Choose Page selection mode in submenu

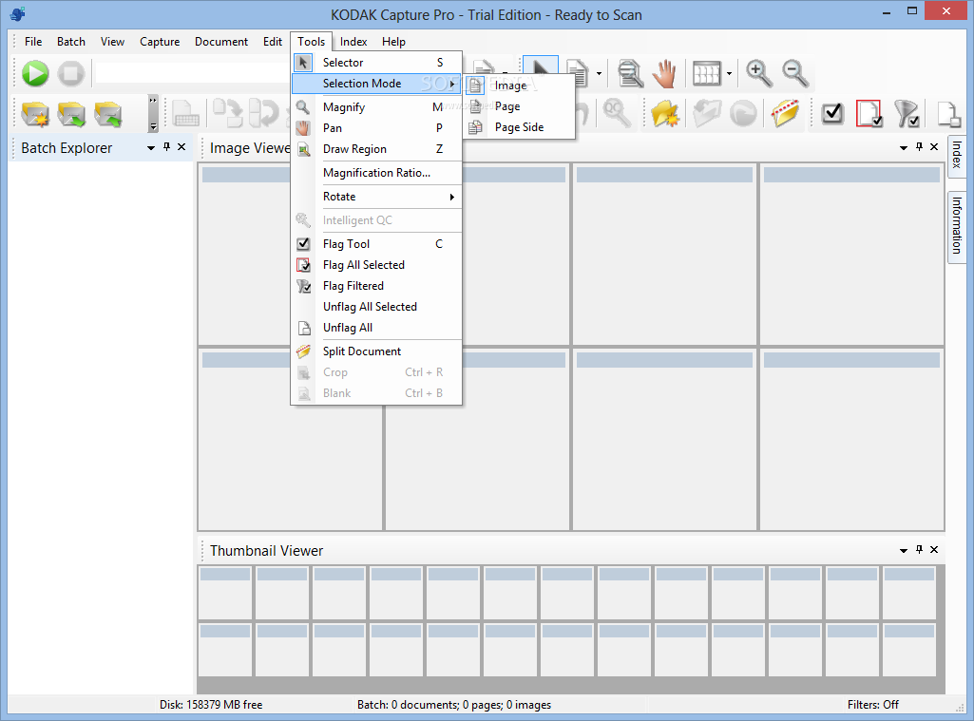tap(519, 106)
